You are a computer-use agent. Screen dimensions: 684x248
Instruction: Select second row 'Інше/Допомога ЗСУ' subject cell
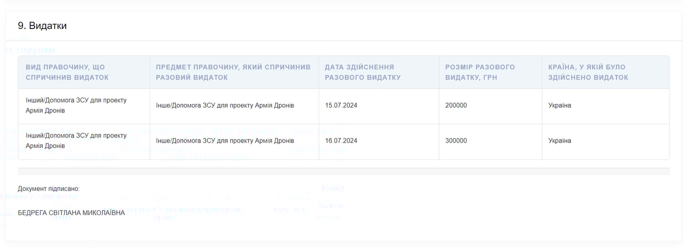coord(225,141)
